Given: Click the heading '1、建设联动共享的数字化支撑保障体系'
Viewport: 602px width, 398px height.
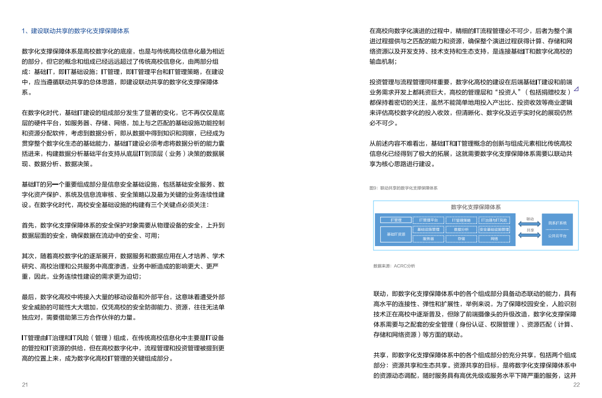Looking at the screenshot, I should [75, 31].
